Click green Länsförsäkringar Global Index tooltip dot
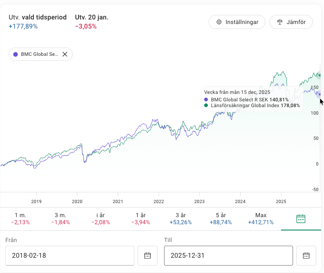Viewport: 324px width, 273px height. tap(207, 105)
